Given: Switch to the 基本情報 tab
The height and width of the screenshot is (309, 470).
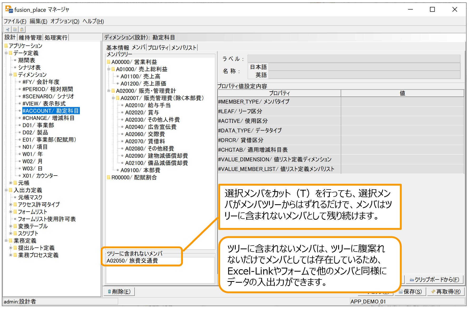Looking at the screenshot, I should [x=118, y=48].
